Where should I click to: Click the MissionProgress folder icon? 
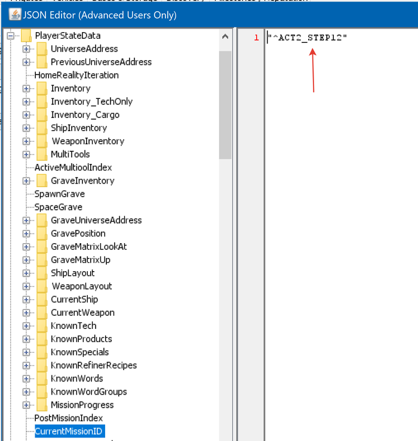42,405
